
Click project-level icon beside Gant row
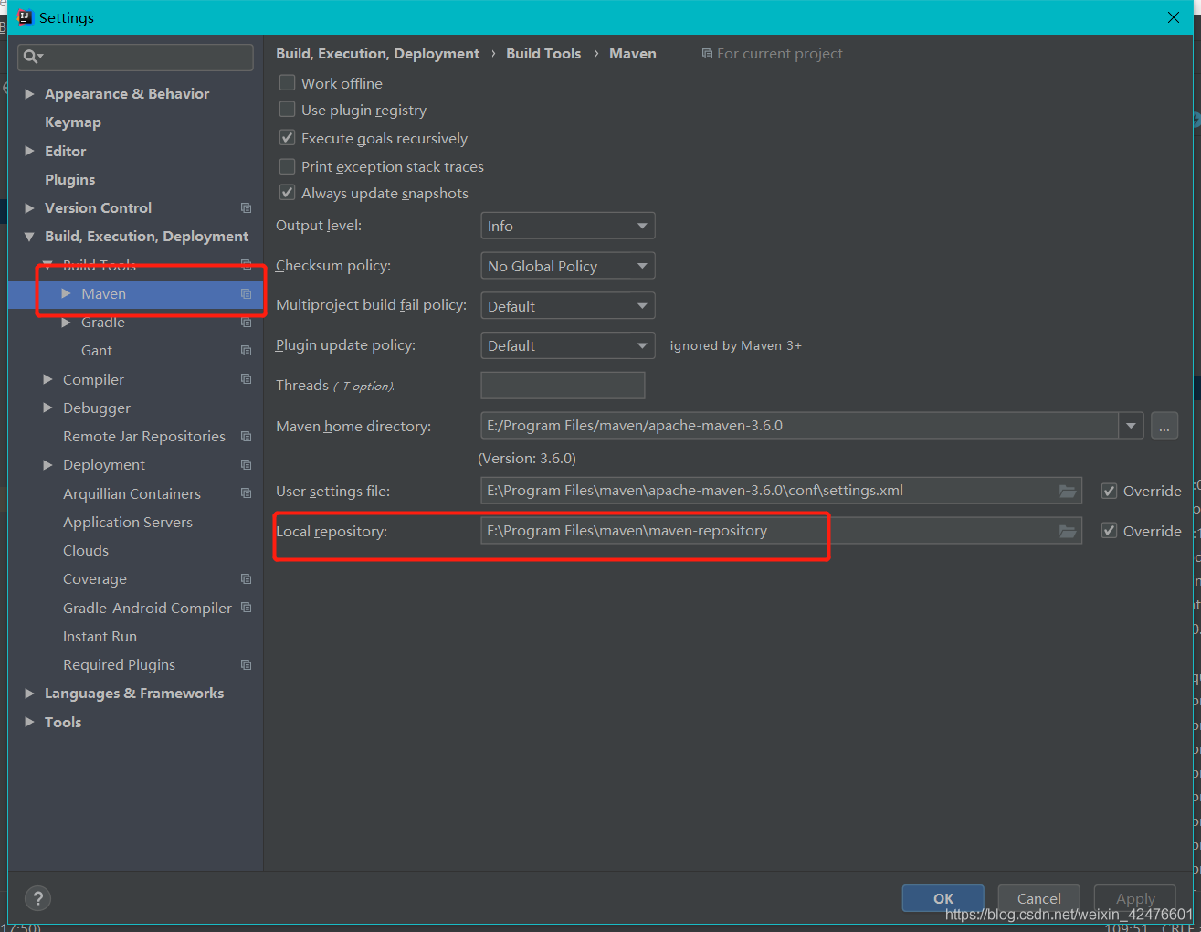point(246,351)
